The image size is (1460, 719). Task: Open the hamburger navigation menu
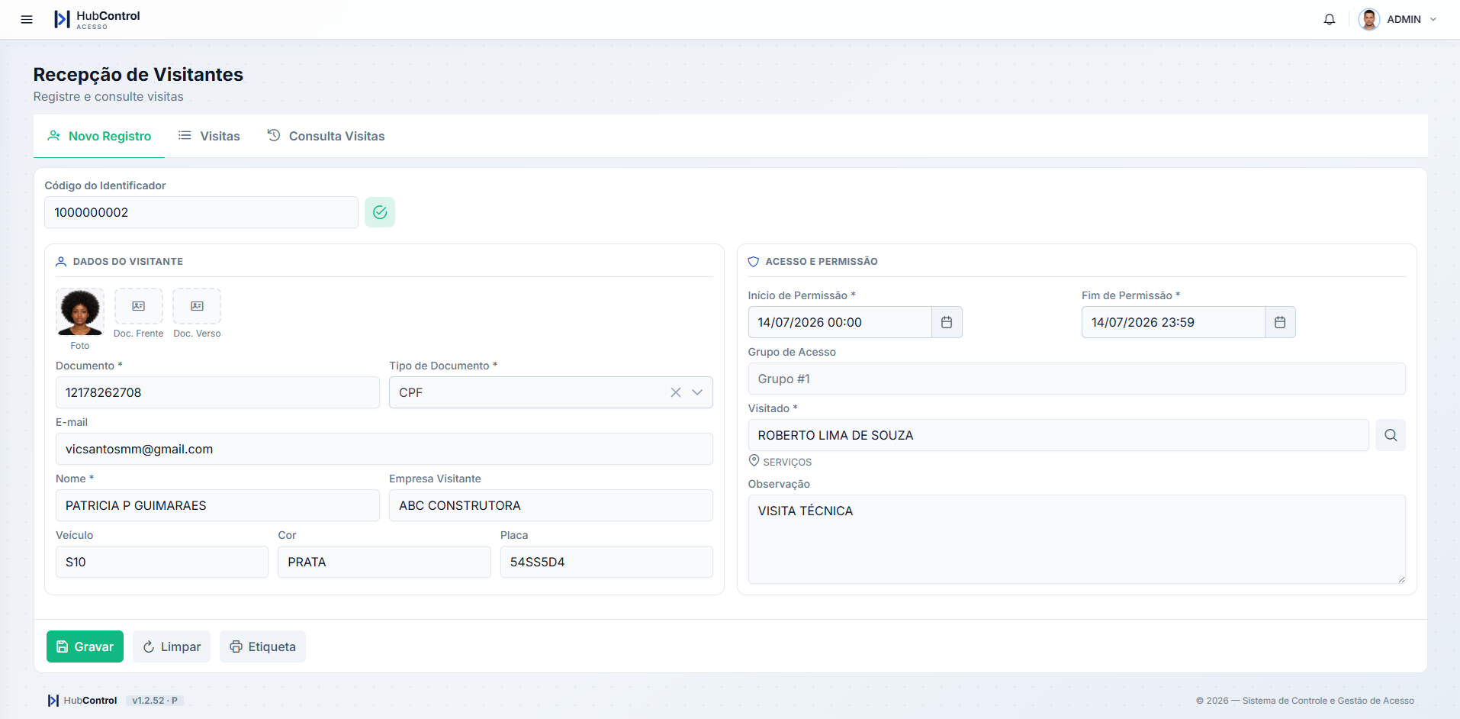pos(27,19)
